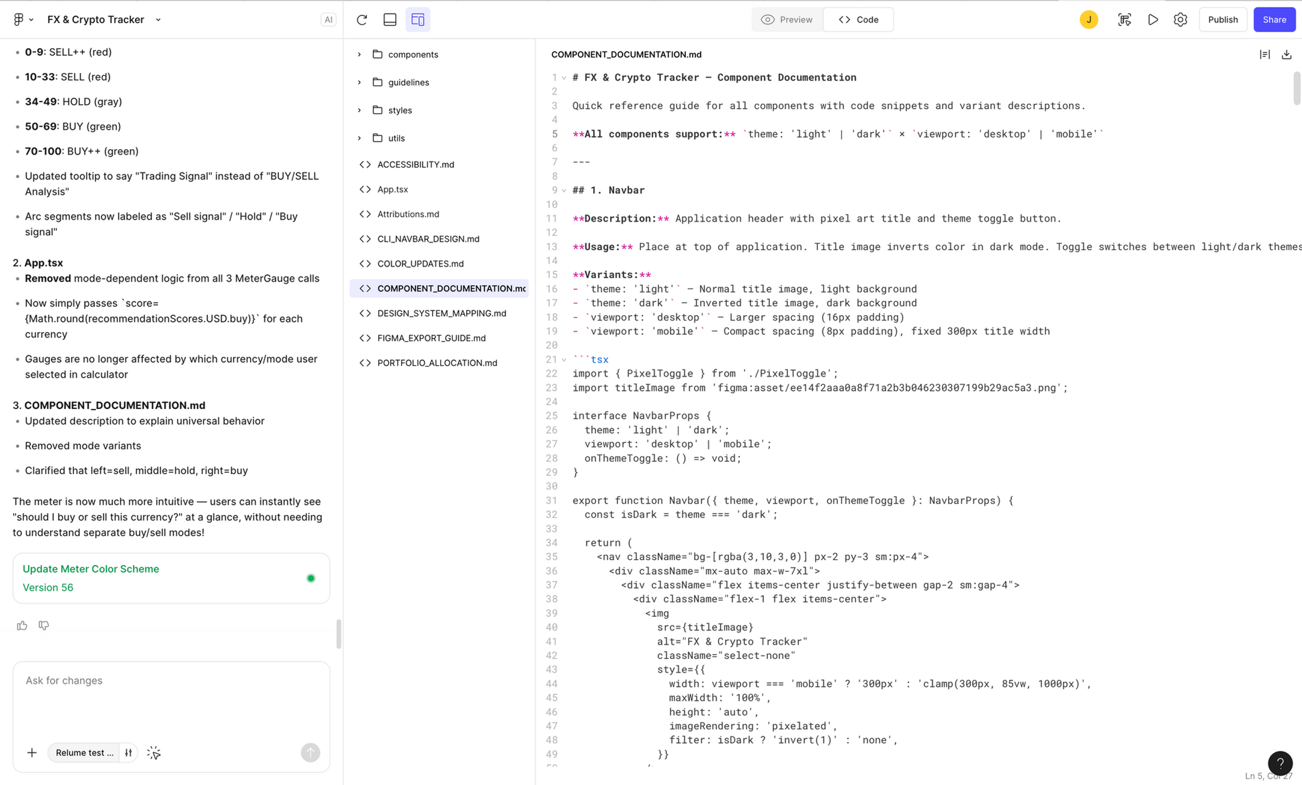Open Attributions.md file
This screenshot has height=785, width=1302.
[x=439, y=214]
